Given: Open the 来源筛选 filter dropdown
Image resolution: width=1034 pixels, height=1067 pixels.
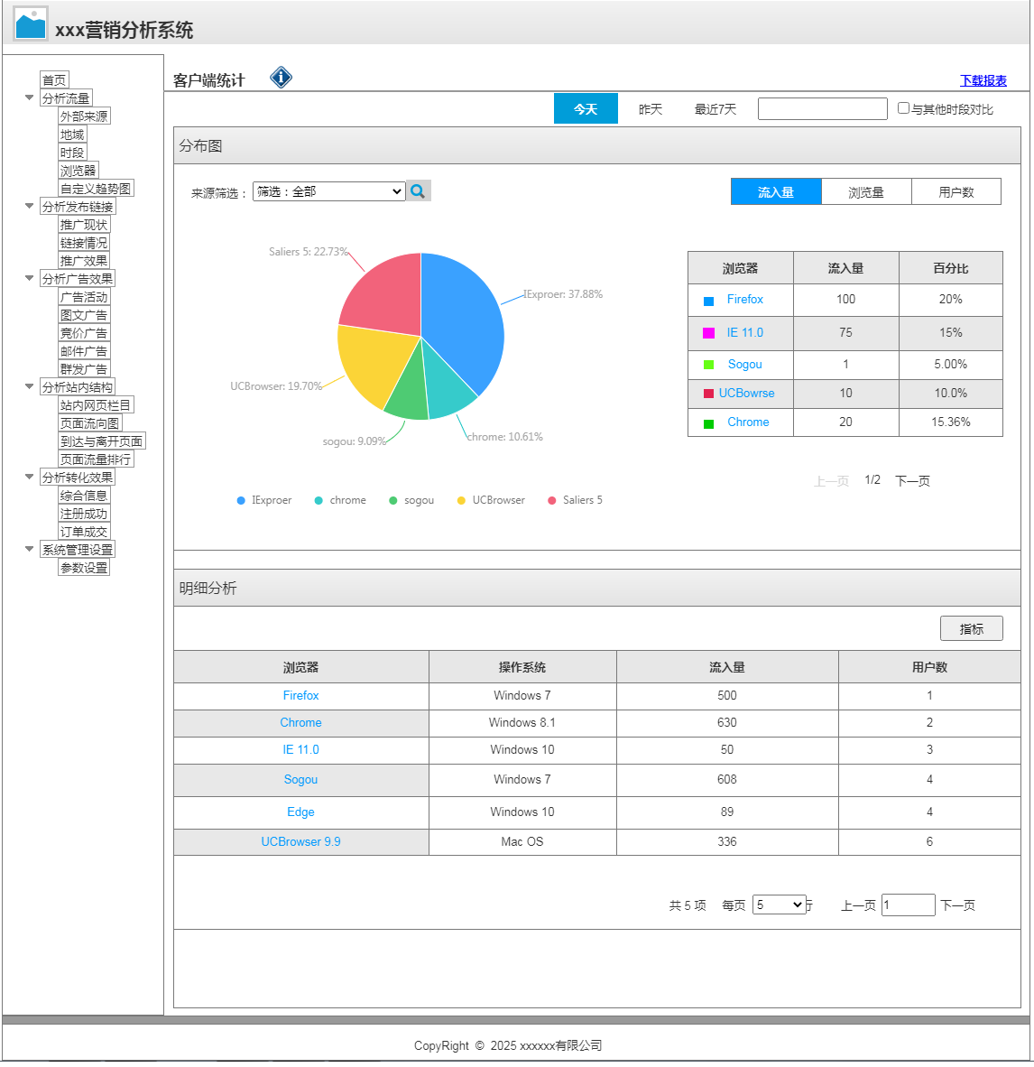Looking at the screenshot, I should [329, 191].
